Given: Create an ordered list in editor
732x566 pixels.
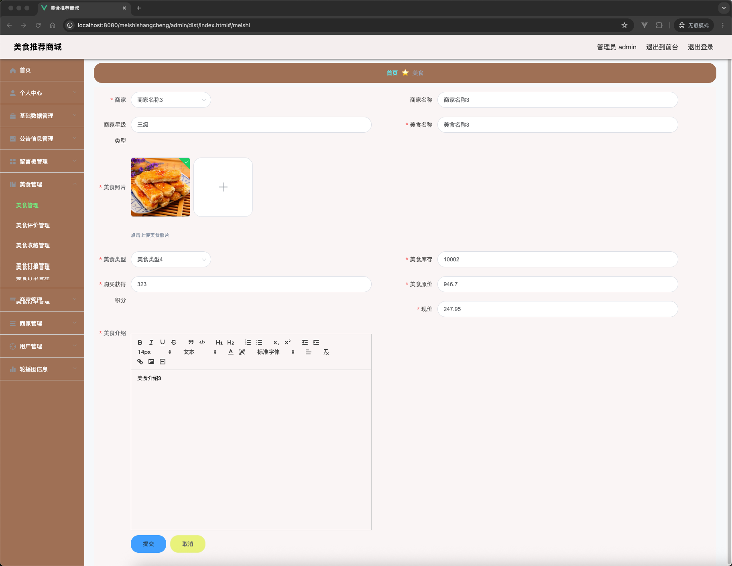Looking at the screenshot, I should (248, 342).
